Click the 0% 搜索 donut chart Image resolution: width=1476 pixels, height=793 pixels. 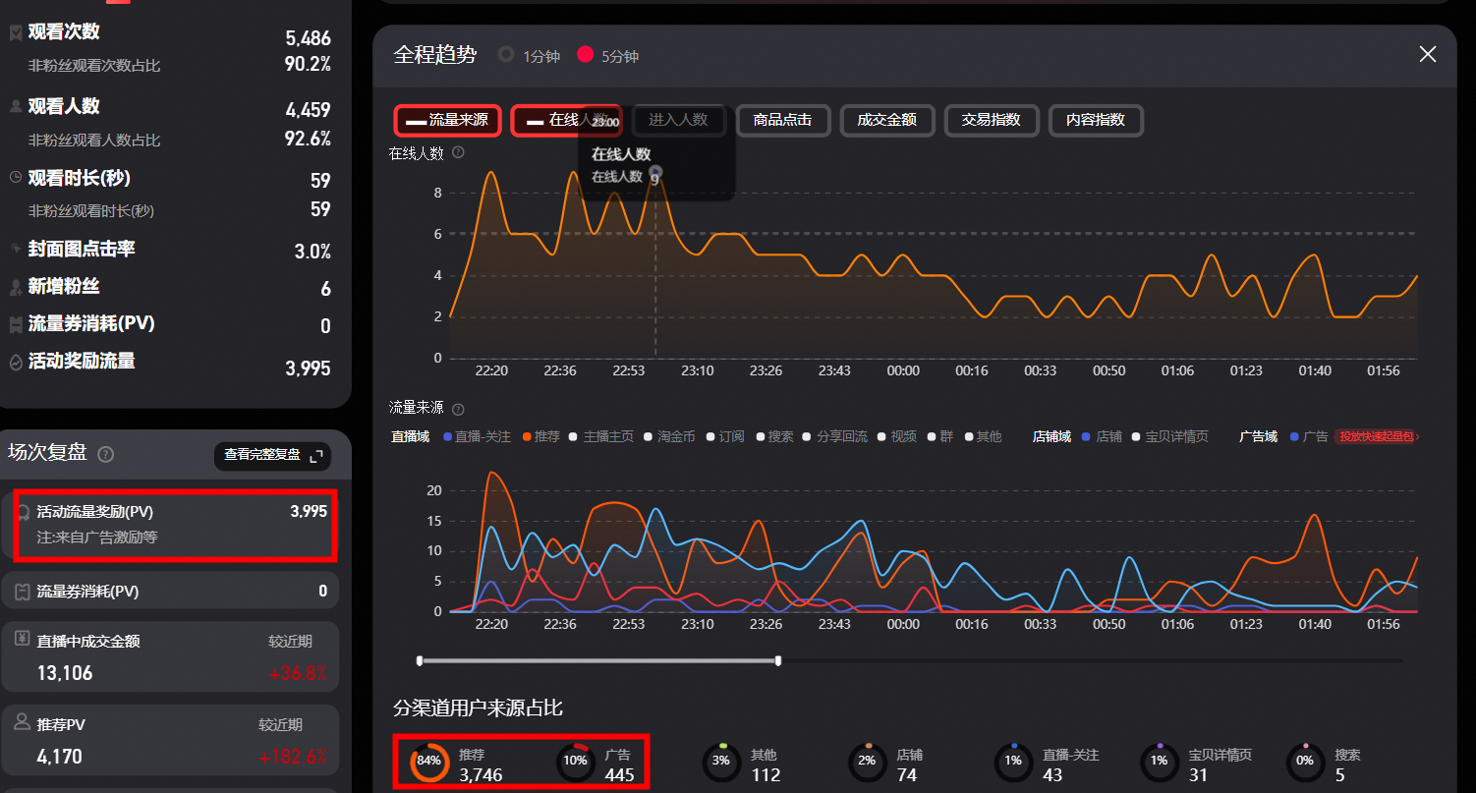1305,761
